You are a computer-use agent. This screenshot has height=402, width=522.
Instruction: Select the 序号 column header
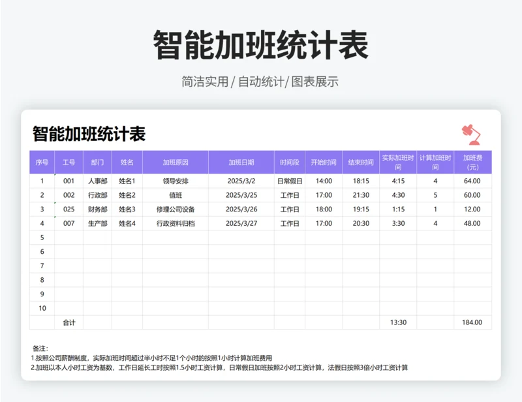point(42,162)
